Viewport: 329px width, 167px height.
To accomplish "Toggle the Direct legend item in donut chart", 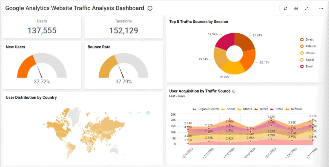I will [307, 39].
